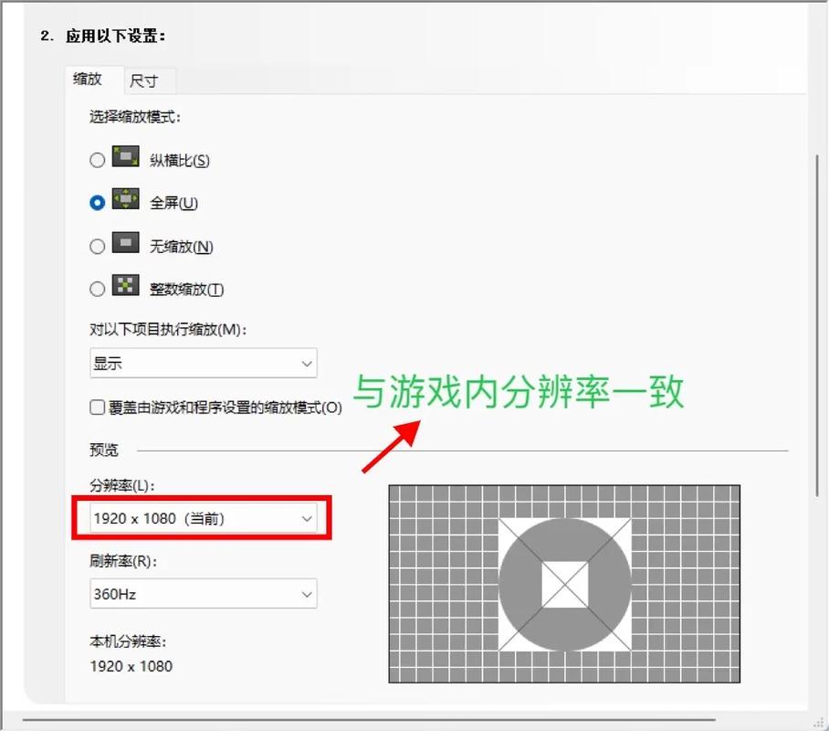Select the 整数缩放(T) radio button
Image resolution: width=829 pixels, height=731 pixels.
click(x=98, y=289)
